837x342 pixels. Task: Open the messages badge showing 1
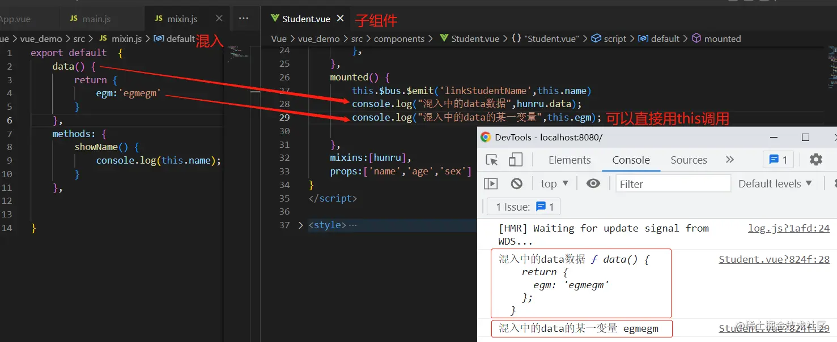[x=779, y=160]
